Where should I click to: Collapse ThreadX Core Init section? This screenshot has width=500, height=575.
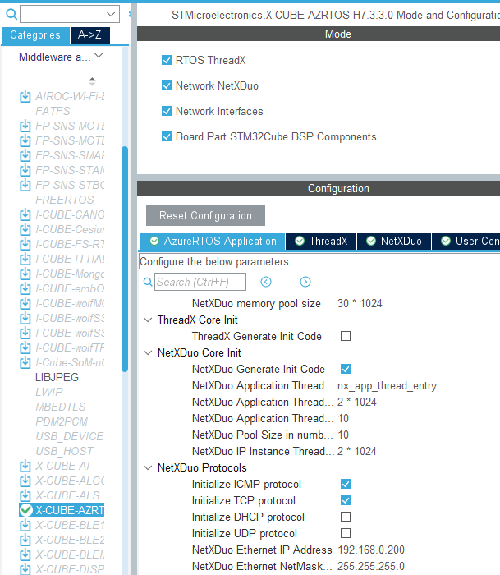pyautogui.click(x=148, y=320)
